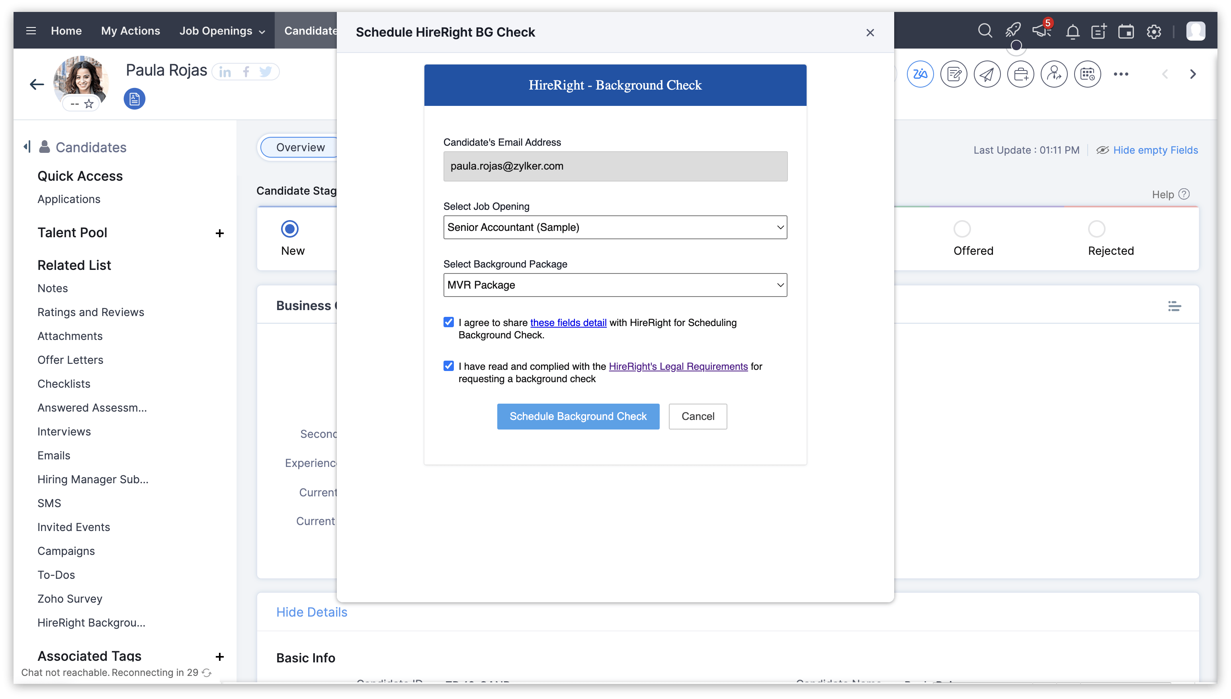
Task: Open the these fields detail link
Action: click(x=568, y=322)
